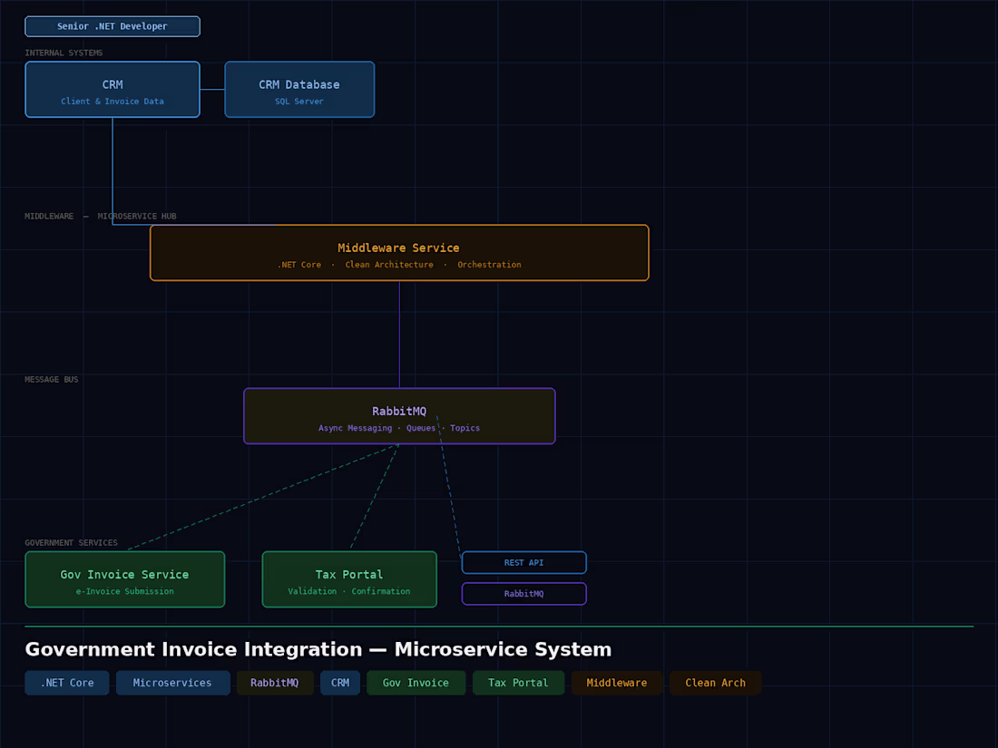This screenshot has width=998, height=748.
Task: Select the RabbitMQ message bus node
Action: pyautogui.click(x=399, y=415)
